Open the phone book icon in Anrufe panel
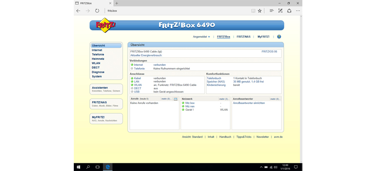Image resolution: width=377 pixels, height=171 pixels. click(175, 99)
